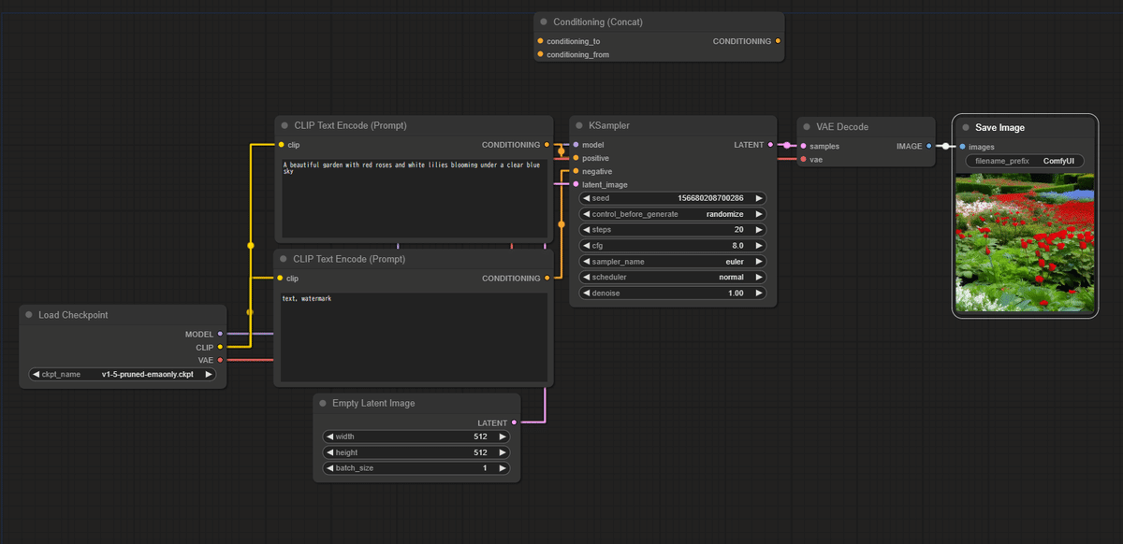Increase steps using its right arrow
The height and width of the screenshot is (544, 1123).
point(759,230)
